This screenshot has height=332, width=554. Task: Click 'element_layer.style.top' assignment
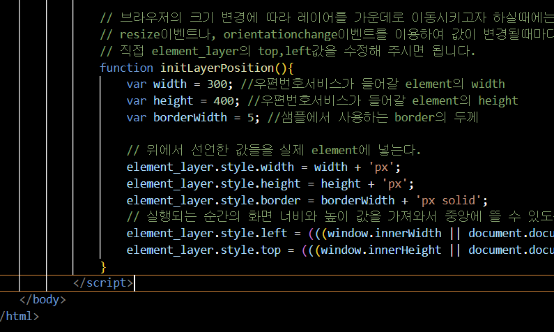coord(203,250)
